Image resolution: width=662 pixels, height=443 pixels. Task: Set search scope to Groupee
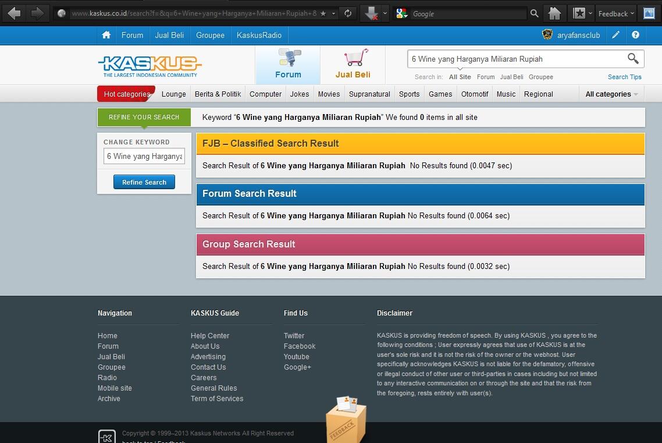point(541,77)
